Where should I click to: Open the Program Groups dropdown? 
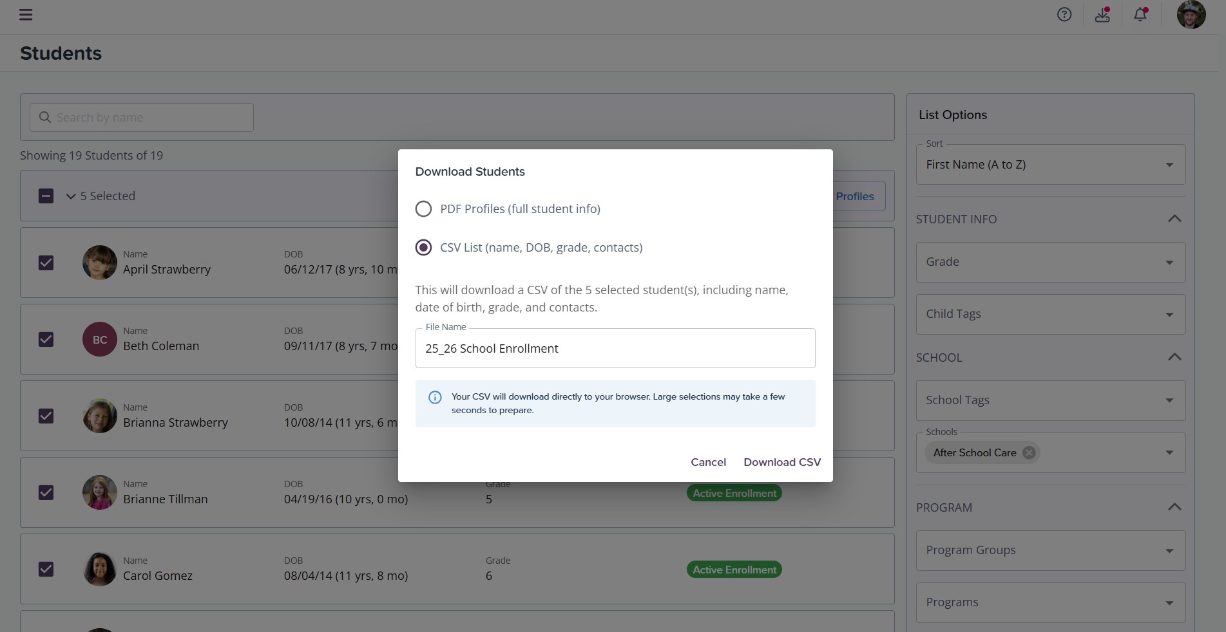(x=1050, y=550)
